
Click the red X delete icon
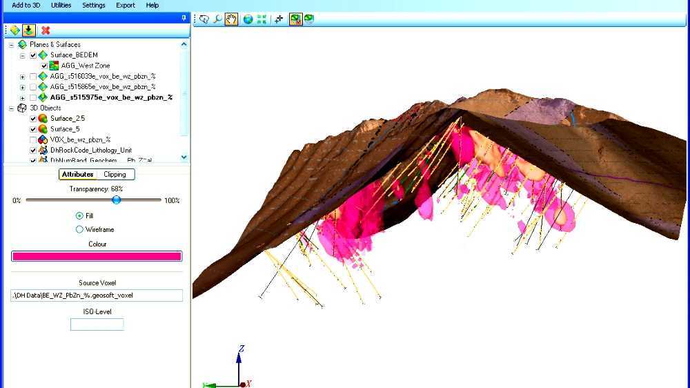pos(46,30)
